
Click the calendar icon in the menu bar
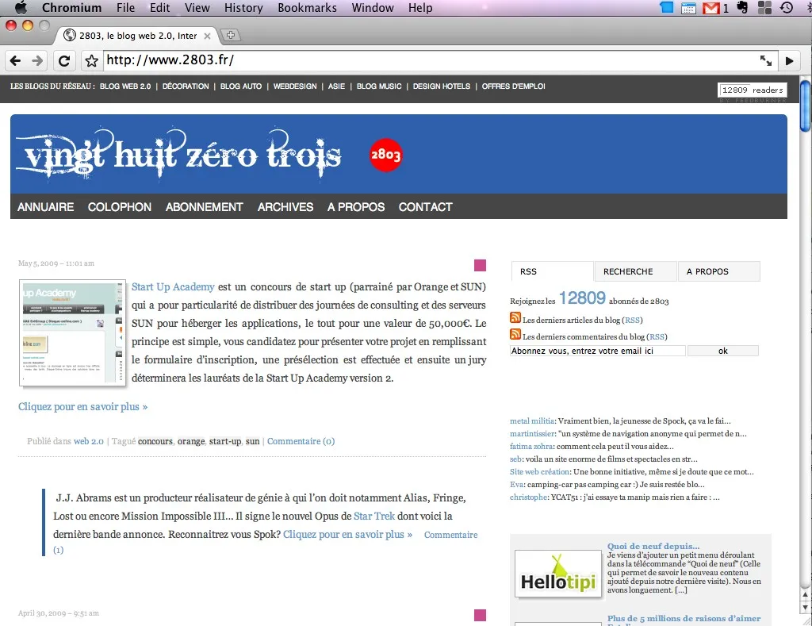coord(688,8)
